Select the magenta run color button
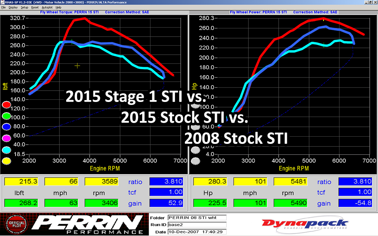The image size is (378, 236). (6, 138)
